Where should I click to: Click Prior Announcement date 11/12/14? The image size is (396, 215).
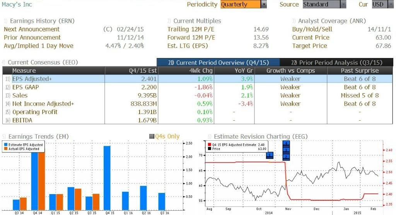pyautogui.click(x=130, y=38)
